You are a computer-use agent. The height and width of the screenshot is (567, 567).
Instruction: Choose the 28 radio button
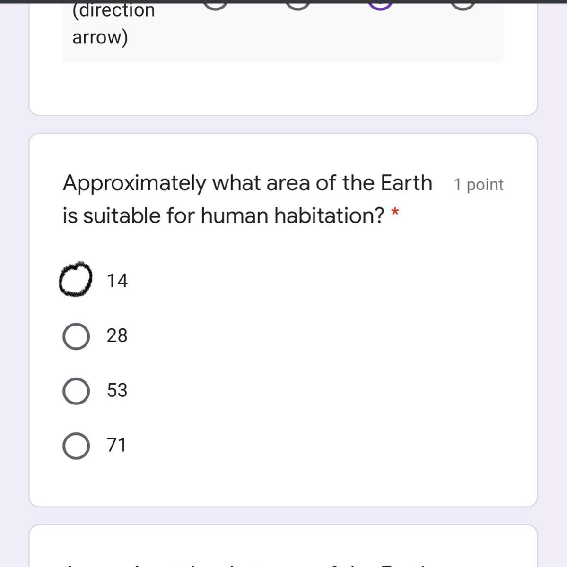click(x=76, y=336)
